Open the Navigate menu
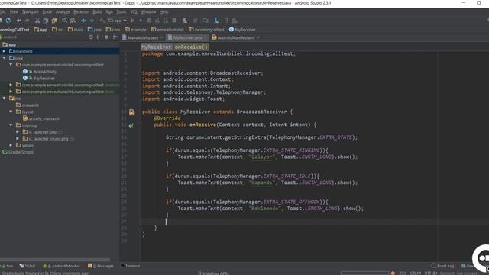Screen dimensions: 489x275 click(31, 12)
